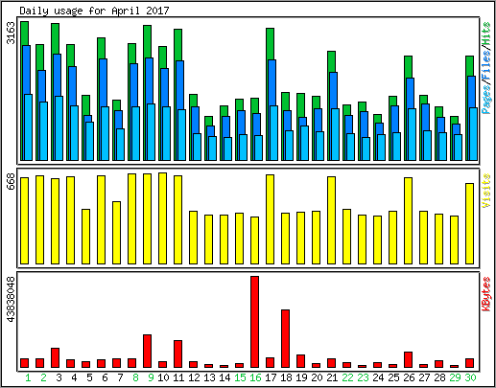Click day label 20 on the x-axis

coord(317,377)
